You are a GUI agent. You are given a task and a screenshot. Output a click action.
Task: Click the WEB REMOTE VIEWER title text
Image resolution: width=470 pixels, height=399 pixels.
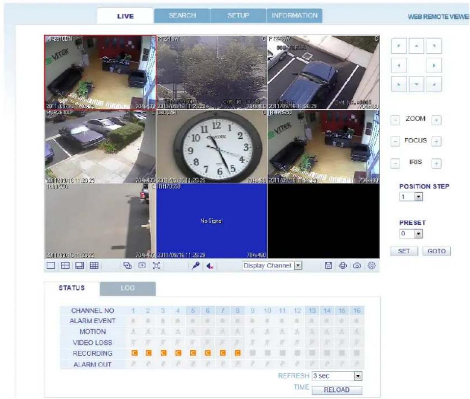(439, 17)
